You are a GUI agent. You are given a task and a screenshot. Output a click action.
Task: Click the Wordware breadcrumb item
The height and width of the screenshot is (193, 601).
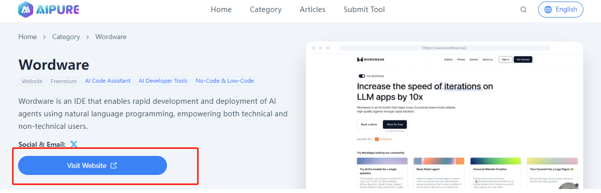pyautogui.click(x=111, y=37)
